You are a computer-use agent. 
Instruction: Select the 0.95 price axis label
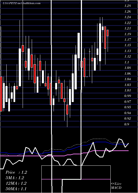coord(128,107)
